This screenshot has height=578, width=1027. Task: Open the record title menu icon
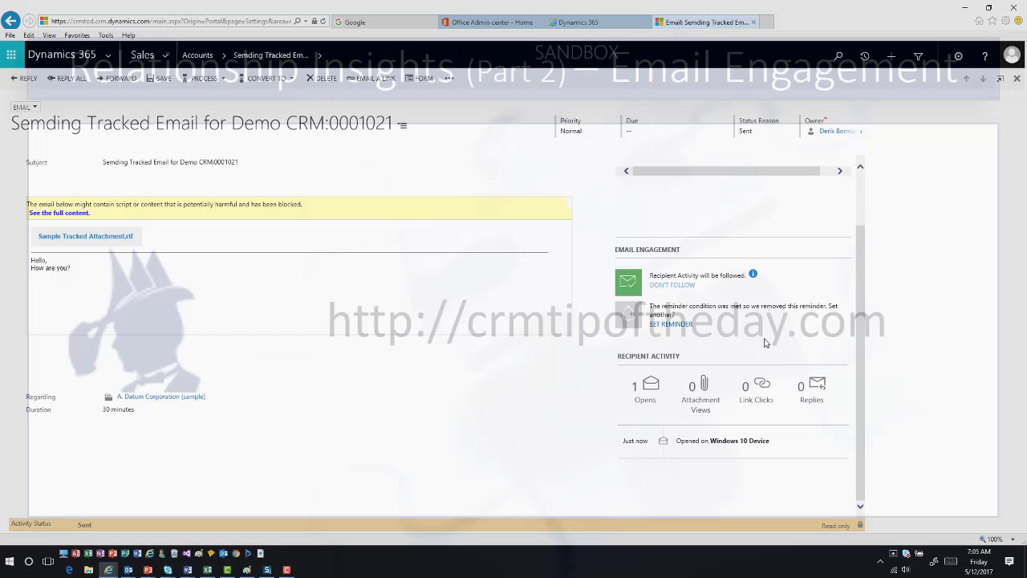click(403, 125)
